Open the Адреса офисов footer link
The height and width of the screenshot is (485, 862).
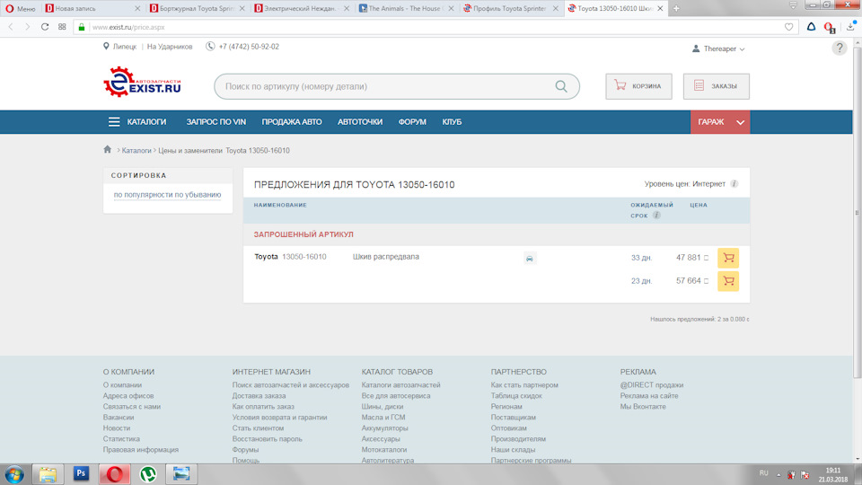pos(128,396)
